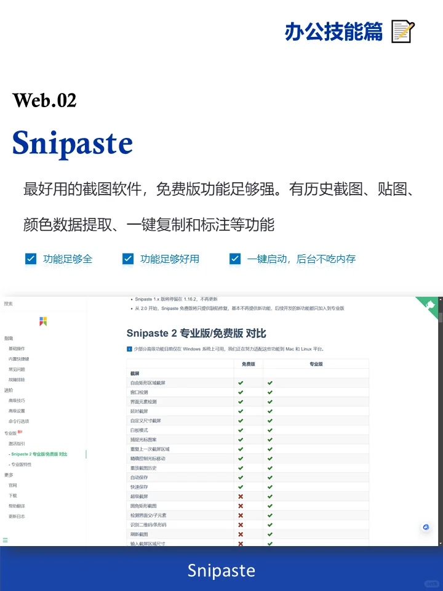Open 激活指引 in the sidebar
443x591 pixels.
pos(17,444)
